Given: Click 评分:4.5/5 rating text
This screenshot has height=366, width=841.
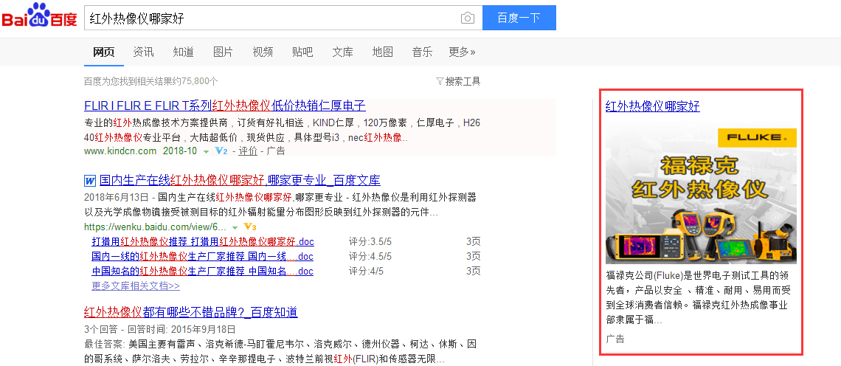Looking at the screenshot, I should [370, 256].
